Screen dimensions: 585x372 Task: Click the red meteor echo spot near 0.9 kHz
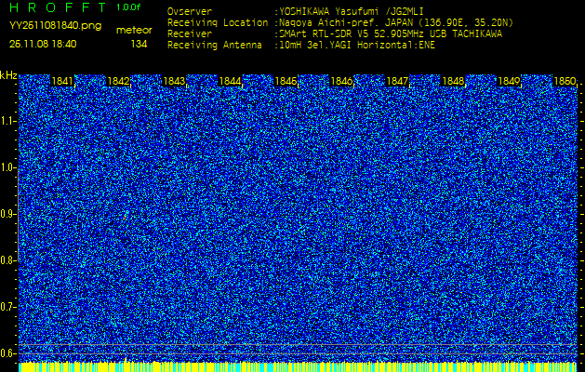126,214
